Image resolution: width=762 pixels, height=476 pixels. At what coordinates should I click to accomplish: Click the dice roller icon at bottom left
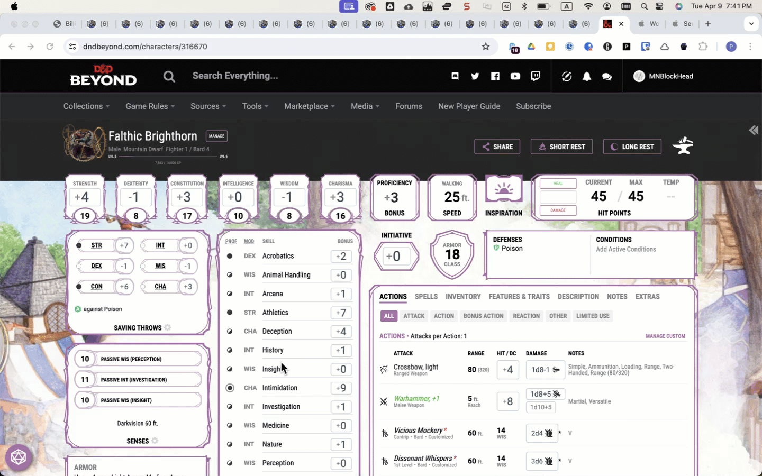pos(19,457)
